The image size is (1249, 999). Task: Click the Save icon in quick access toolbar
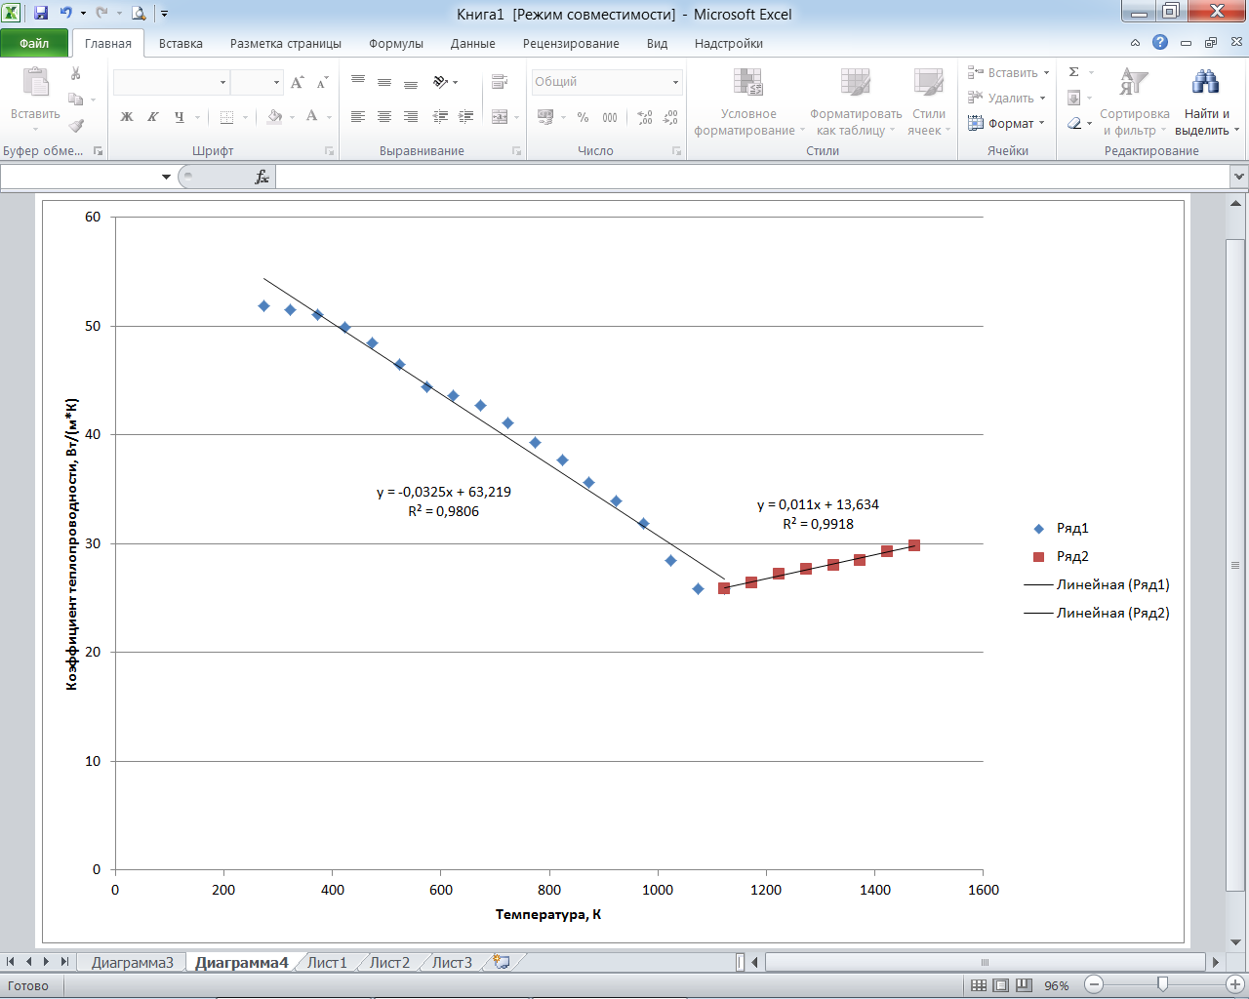(41, 14)
